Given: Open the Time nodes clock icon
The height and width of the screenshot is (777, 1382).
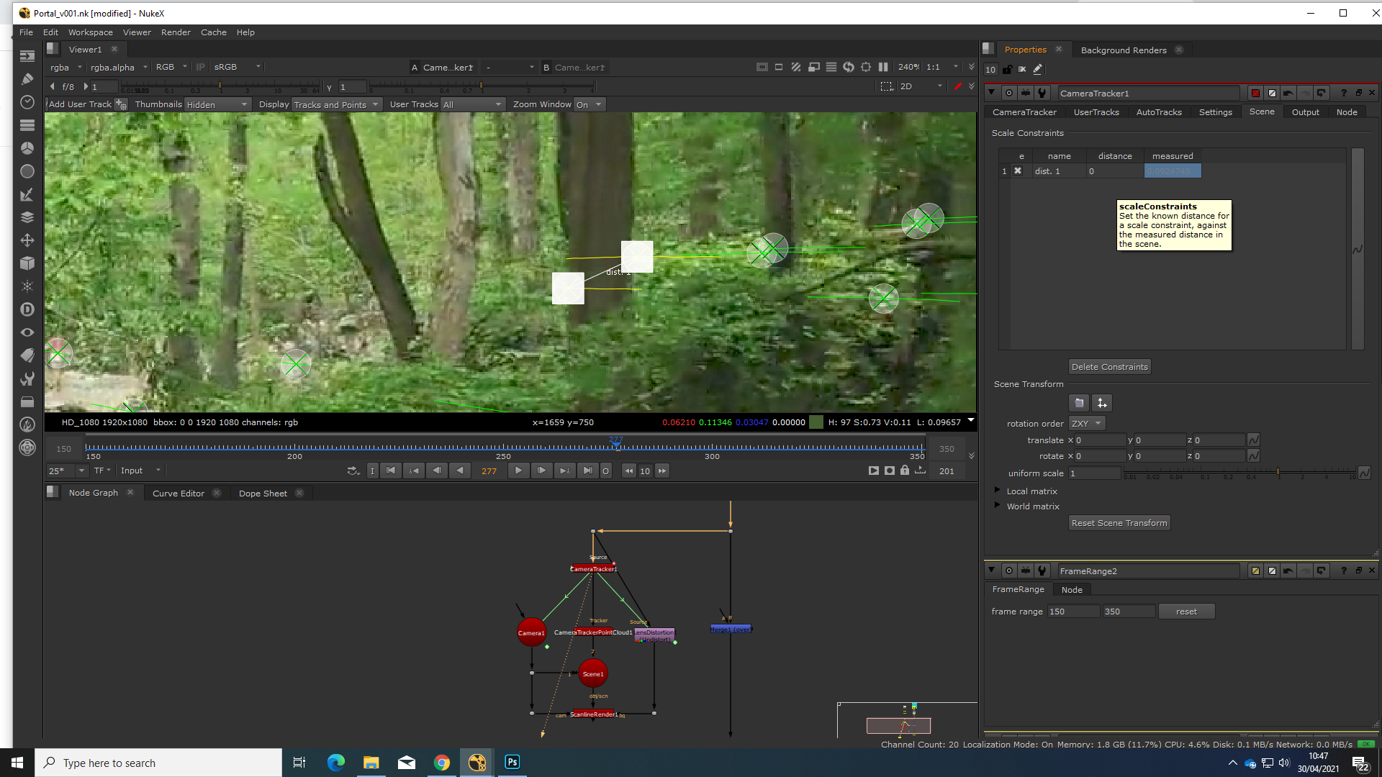Looking at the screenshot, I should click(x=27, y=102).
